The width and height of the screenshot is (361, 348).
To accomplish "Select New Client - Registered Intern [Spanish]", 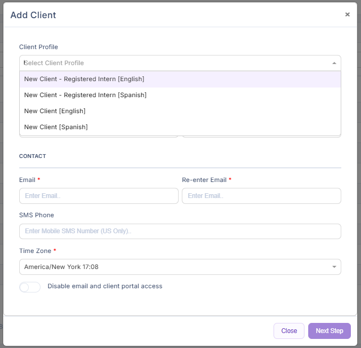I will 85,95.
